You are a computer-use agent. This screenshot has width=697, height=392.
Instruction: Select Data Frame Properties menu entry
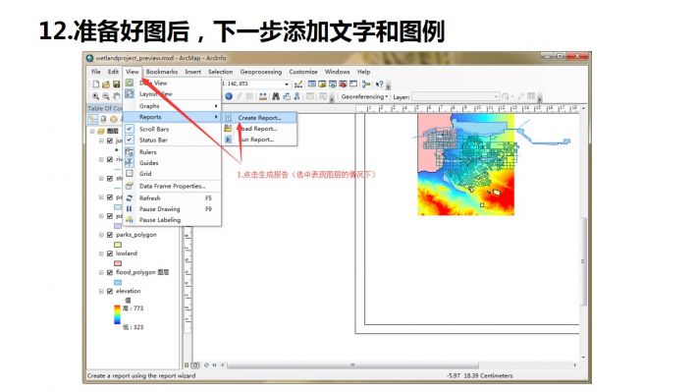point(173,186)
